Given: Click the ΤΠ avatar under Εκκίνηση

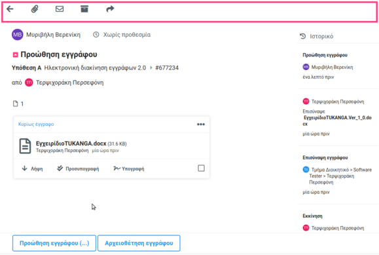Looking at the screenshot, I should tap(306, 228).
